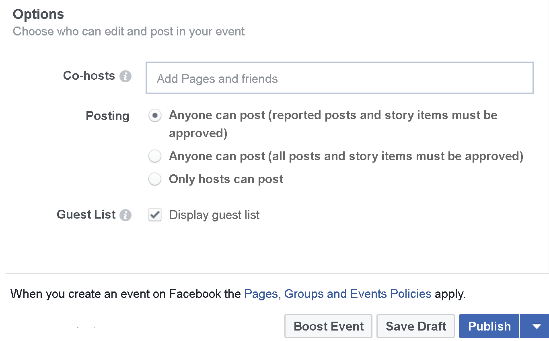Open the Pages, Groups and Events Policies link
The image size is (549, 341).
click(338, 294)
